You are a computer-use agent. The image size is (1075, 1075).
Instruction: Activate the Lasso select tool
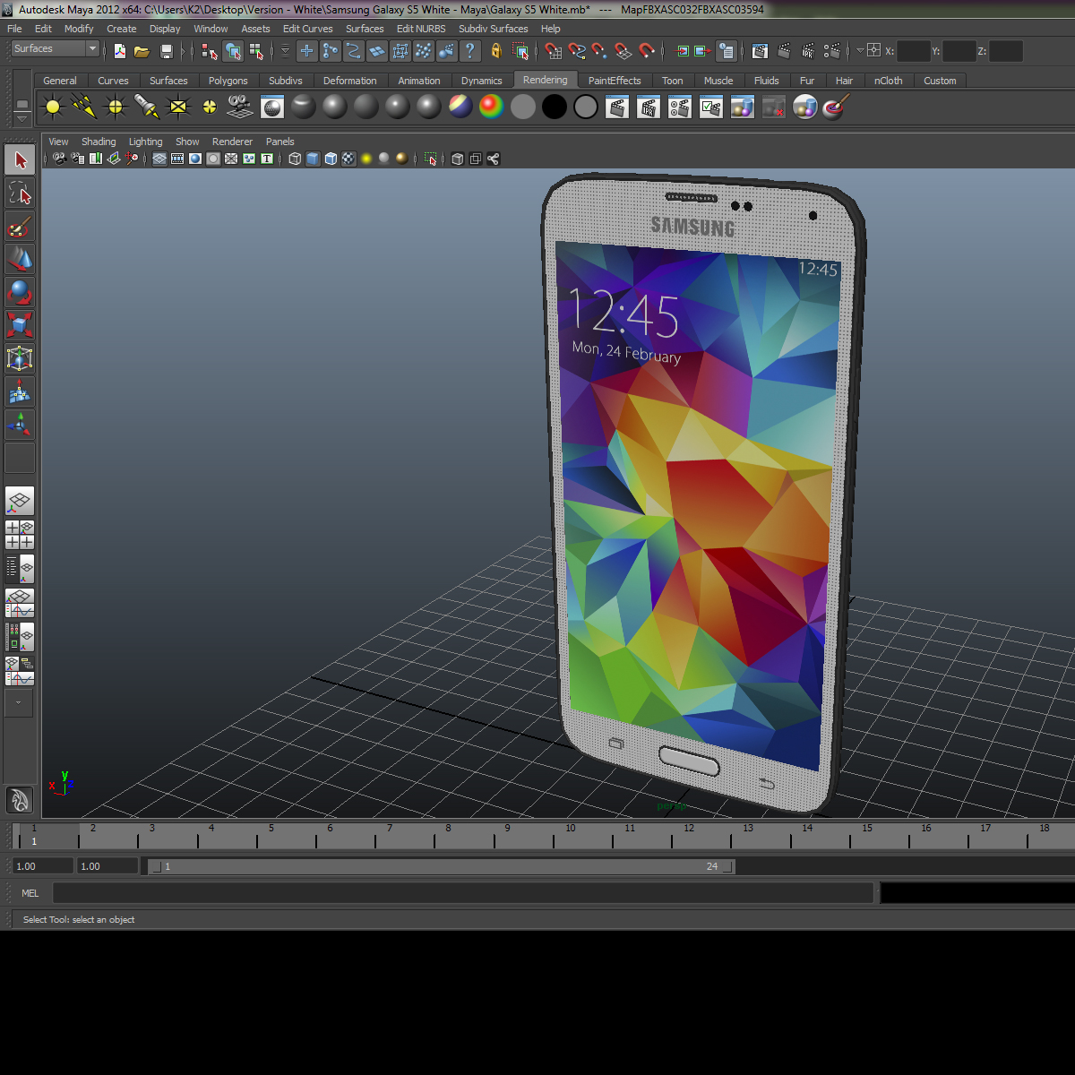coord(20,193)
